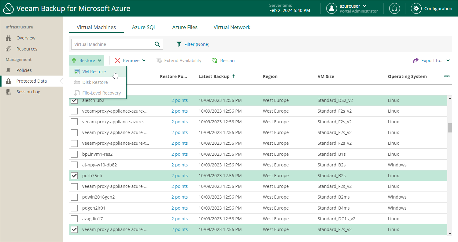The width and height of the screenshot is (458, 242).
Task: Click the VM Restore menu icon
Action: [x=77, y=72]
